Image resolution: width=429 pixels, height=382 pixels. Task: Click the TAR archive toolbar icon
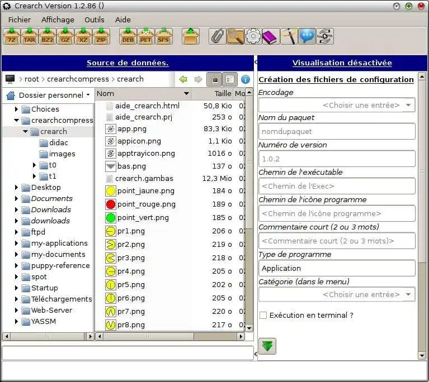30,37
